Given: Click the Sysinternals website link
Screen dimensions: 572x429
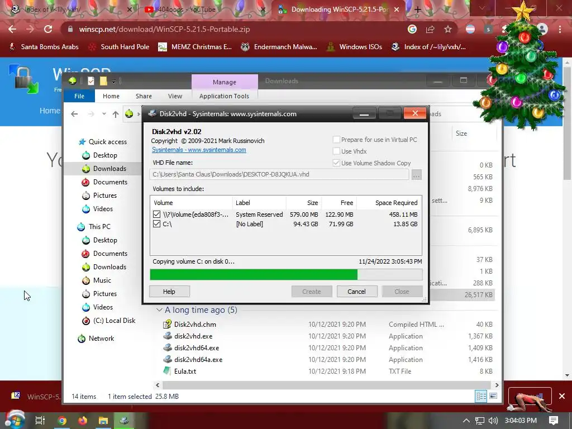Looking at the screenshot, I should click(x=199, y=150).
